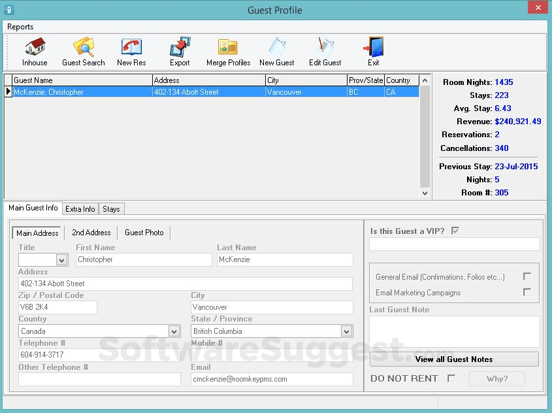Switch to the Extra Info tab
The width and height of the screenshot is (552, 413).
point(80,208)
